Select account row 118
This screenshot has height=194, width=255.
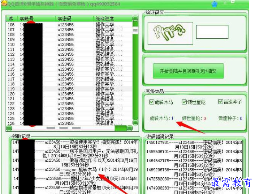[x=69, y=84]
